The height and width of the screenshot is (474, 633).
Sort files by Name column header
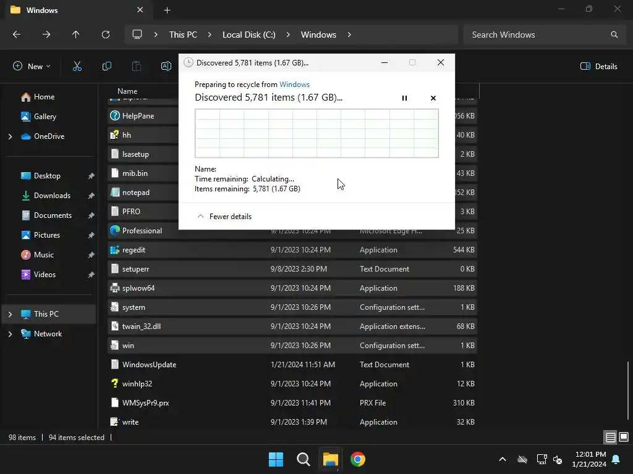(127, 91)
